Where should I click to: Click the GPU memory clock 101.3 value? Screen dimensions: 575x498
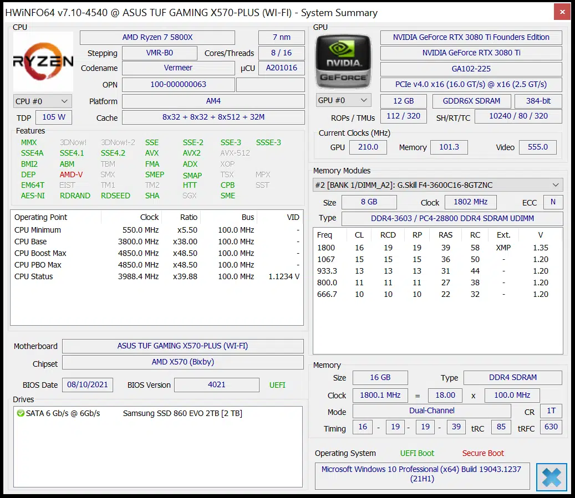tap(449, 147)
